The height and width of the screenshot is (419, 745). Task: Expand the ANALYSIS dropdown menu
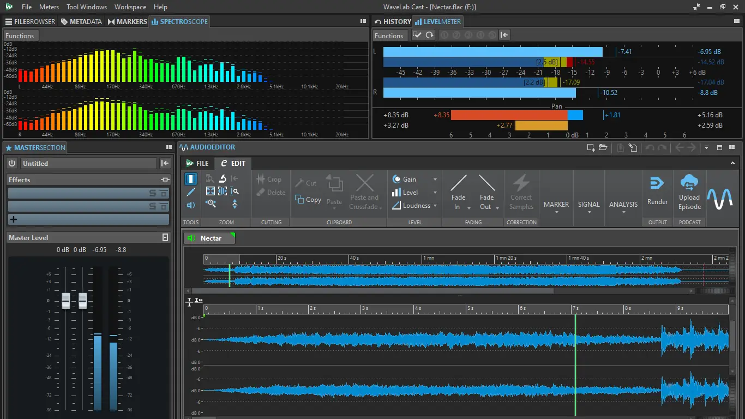[x=623, y=206]
